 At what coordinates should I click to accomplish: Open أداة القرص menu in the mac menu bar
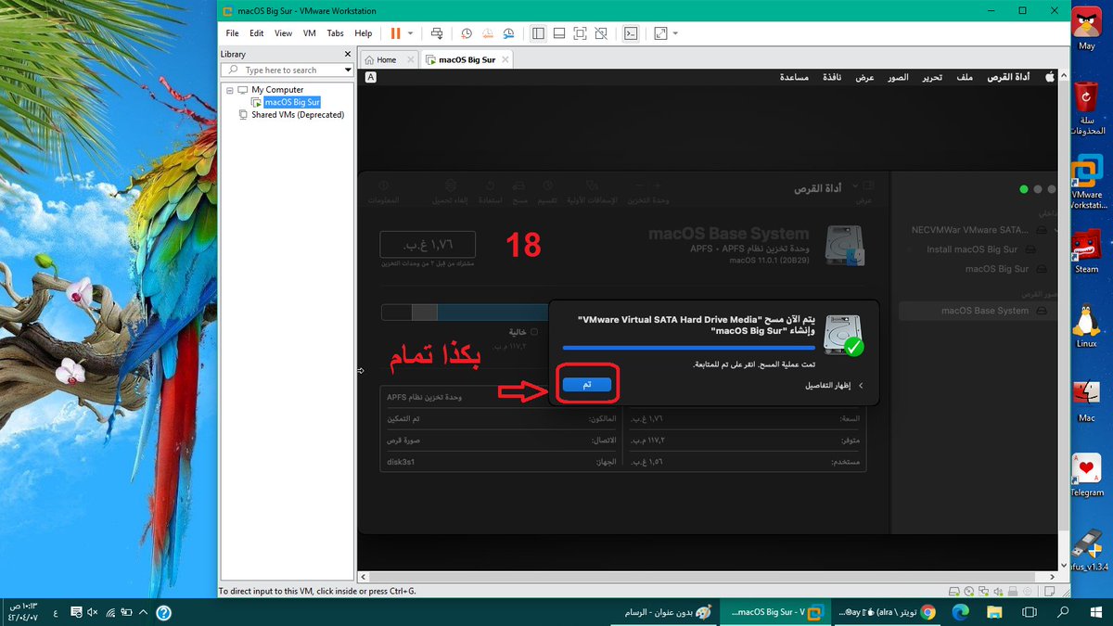(x=1009, y=77)
